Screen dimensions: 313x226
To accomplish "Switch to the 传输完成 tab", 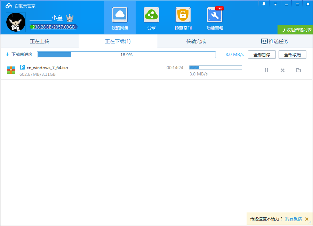I will pos(196,41).
